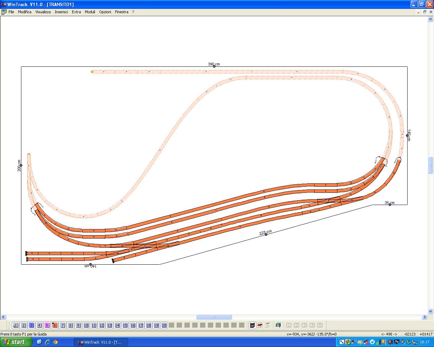Click the red layer up icon
Screen dimensions: 434x347
[260, 325]
